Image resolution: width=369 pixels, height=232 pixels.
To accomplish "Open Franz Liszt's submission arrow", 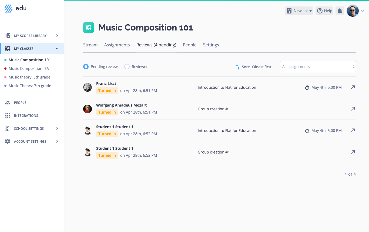I will point(353,87).
